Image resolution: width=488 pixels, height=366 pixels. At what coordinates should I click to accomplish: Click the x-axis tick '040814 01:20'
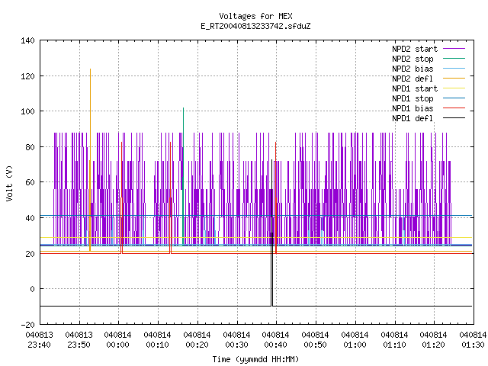(433, 340)
